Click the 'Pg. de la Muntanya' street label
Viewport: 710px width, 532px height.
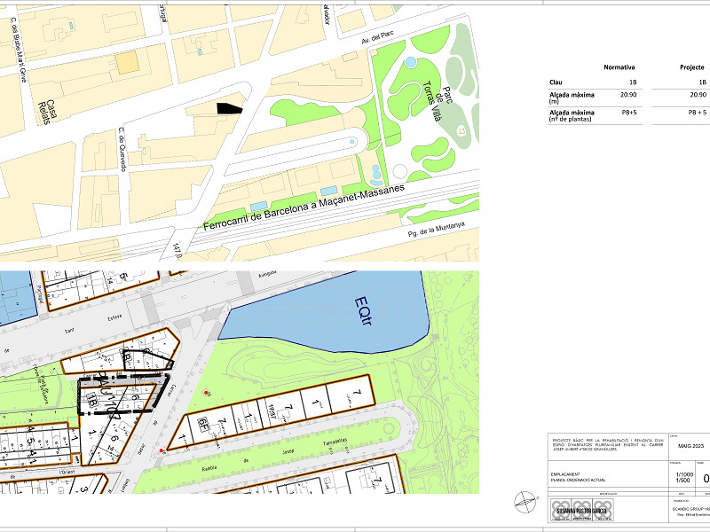pos(436,231)
